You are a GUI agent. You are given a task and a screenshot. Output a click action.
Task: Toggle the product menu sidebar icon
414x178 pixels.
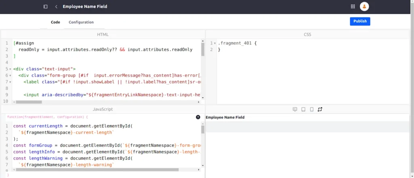(45, 6)
